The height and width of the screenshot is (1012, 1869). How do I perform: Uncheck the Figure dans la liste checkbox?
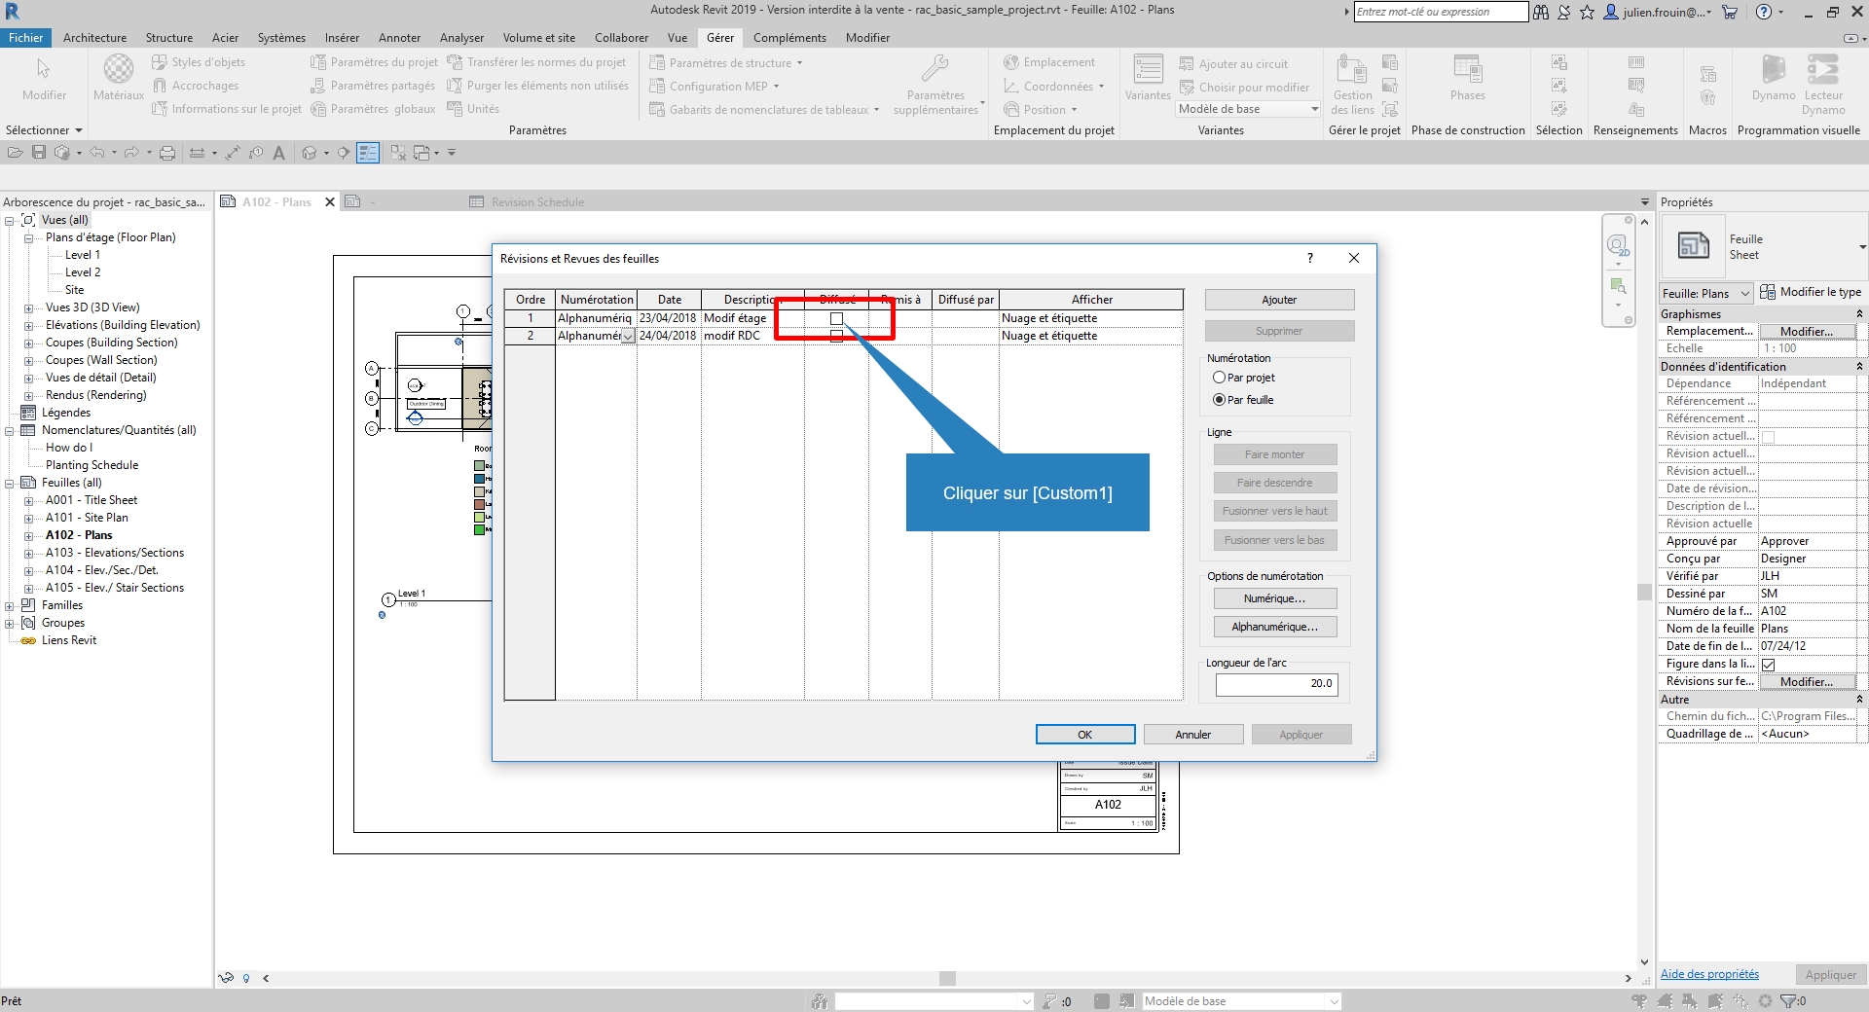pyautogui.click(x=1769, y=665)
